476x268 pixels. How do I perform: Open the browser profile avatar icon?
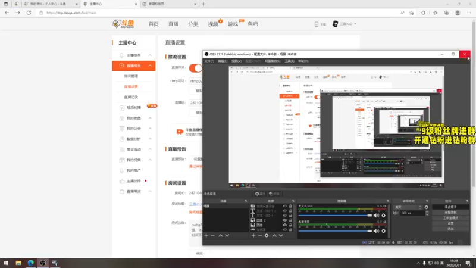click(458, 13)
